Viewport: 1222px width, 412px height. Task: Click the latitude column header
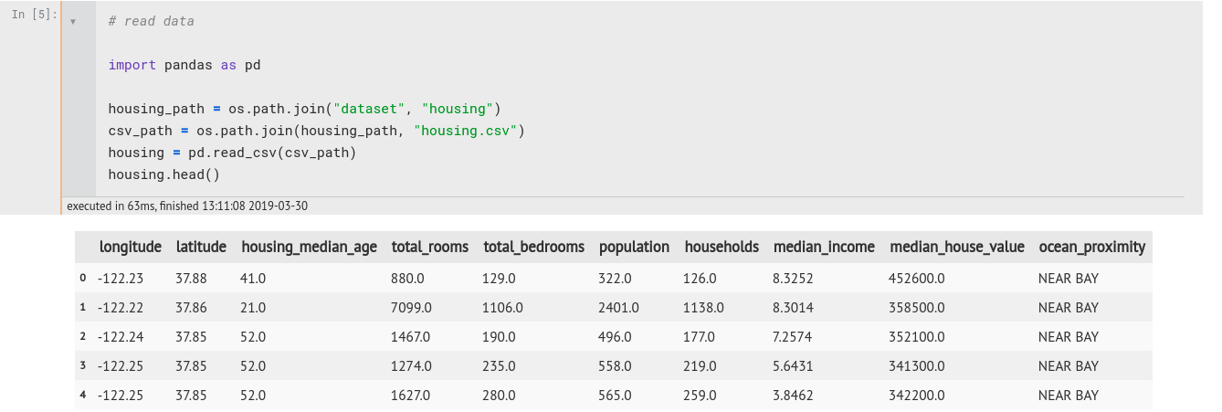[x=201, y=247]
